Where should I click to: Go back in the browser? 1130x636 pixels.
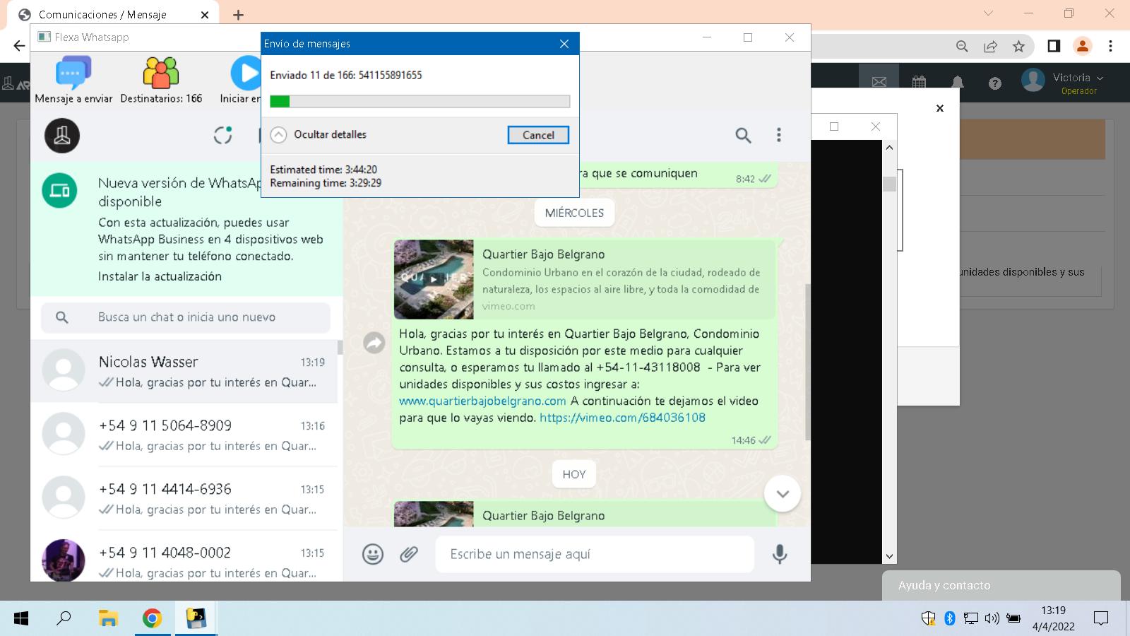coord(19,46)
